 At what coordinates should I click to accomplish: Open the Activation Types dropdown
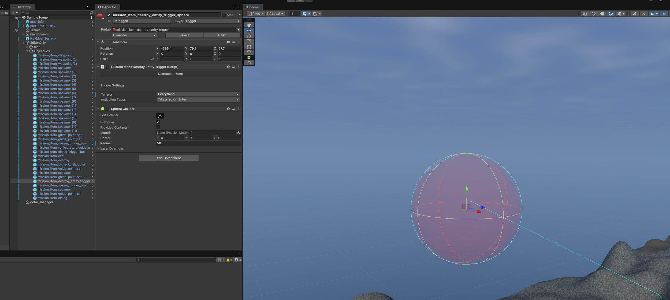pyautogui.click(x=198, y=100)
